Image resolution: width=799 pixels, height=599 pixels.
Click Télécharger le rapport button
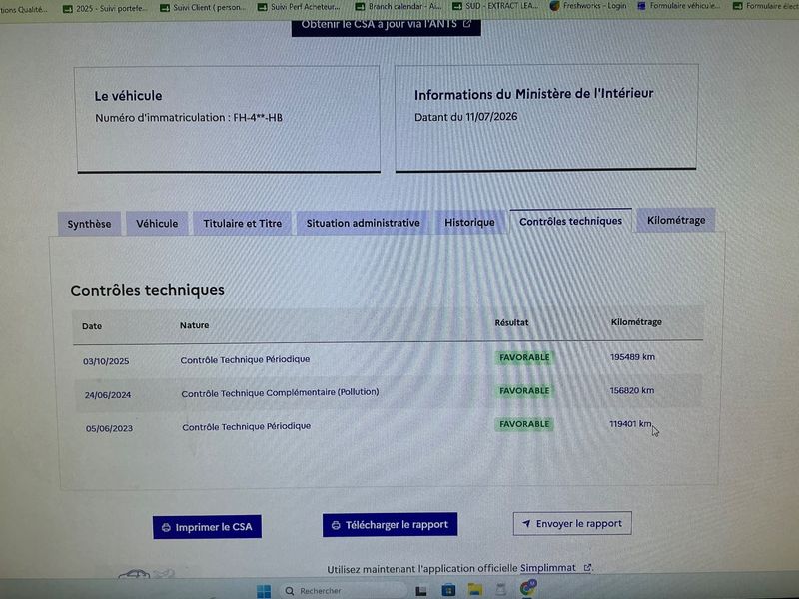pyautogui.click(x=390, y=525)
